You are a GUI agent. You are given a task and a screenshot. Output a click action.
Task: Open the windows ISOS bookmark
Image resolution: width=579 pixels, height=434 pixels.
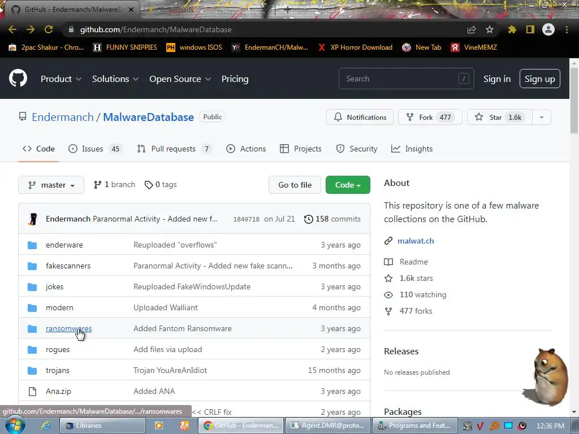point(195,47)
